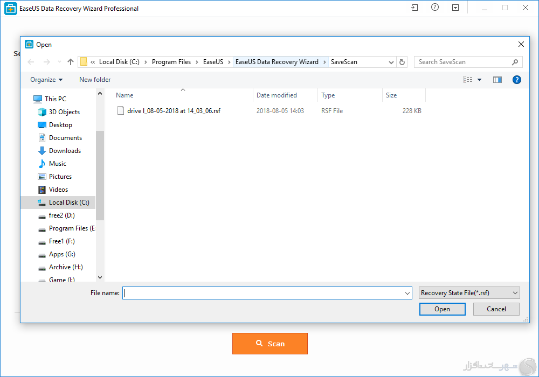Image resolution: width=539 pixels, height=377 pixels.
Task: Open Program Files (E:) drive in navigation tree
Action: click(x=66, y=228)
